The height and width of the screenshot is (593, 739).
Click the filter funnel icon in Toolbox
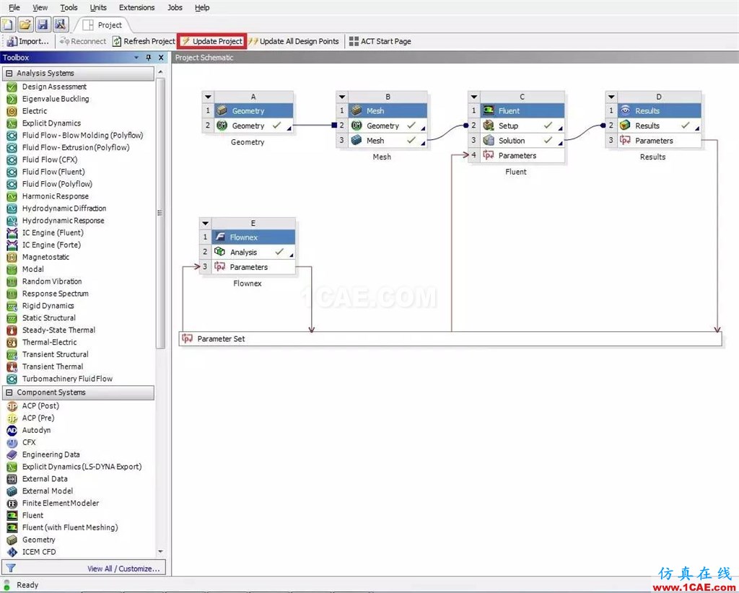point(11,568)
